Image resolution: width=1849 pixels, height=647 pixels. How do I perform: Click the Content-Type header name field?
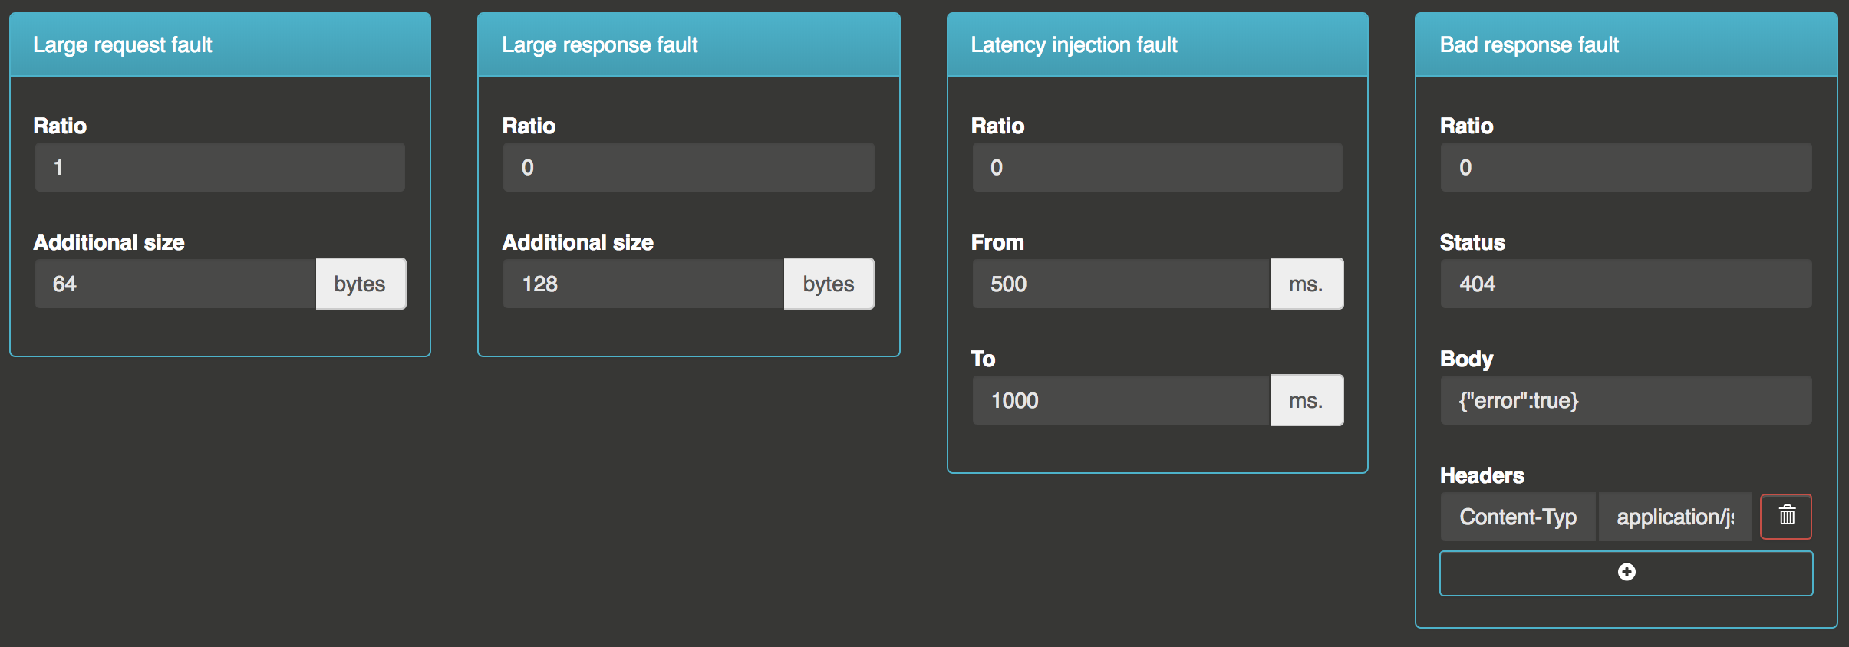pyautogui.click(x=1518, y=517)
